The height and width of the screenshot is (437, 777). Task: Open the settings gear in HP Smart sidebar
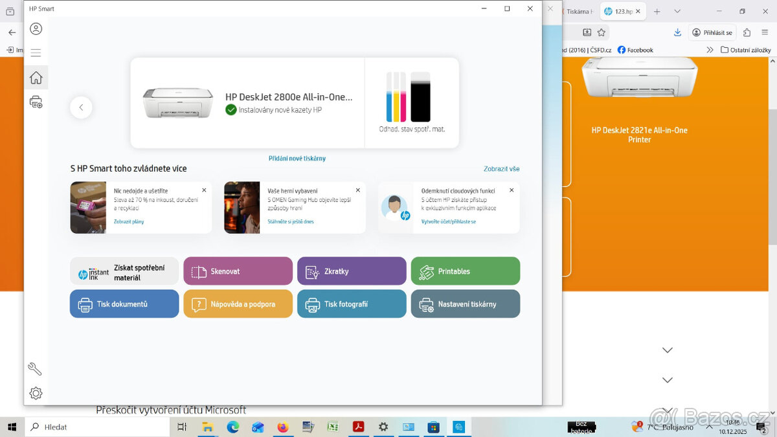coord(36,393)
